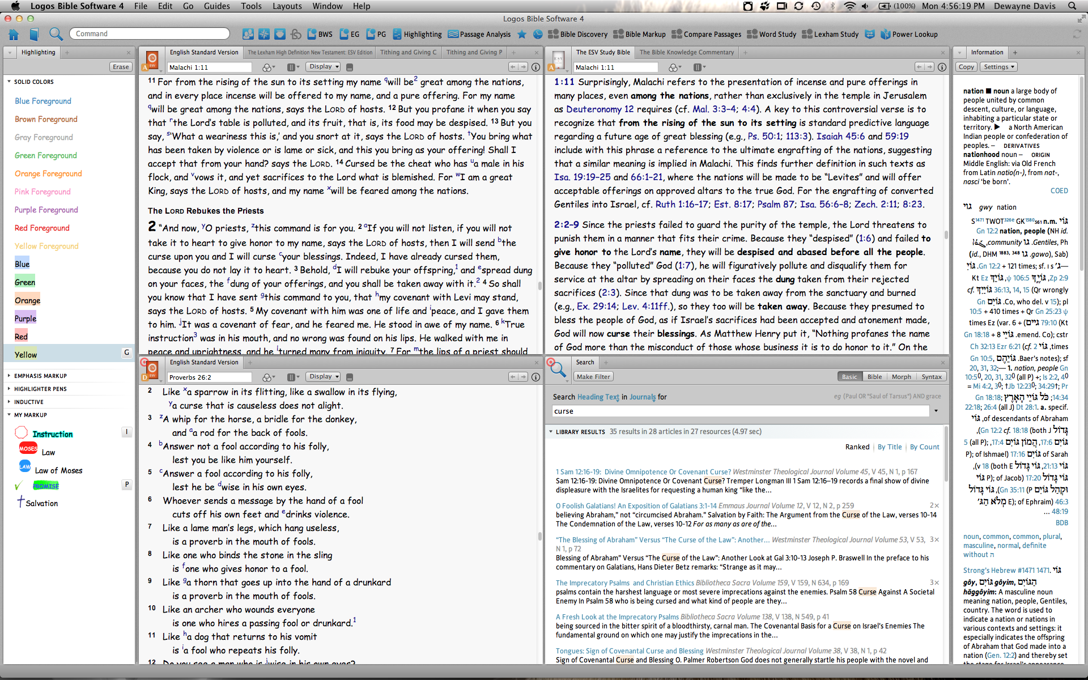Click Copy in the Information panel
Viewport: 1088px width, 680px height.
click(x=966, y=67)
